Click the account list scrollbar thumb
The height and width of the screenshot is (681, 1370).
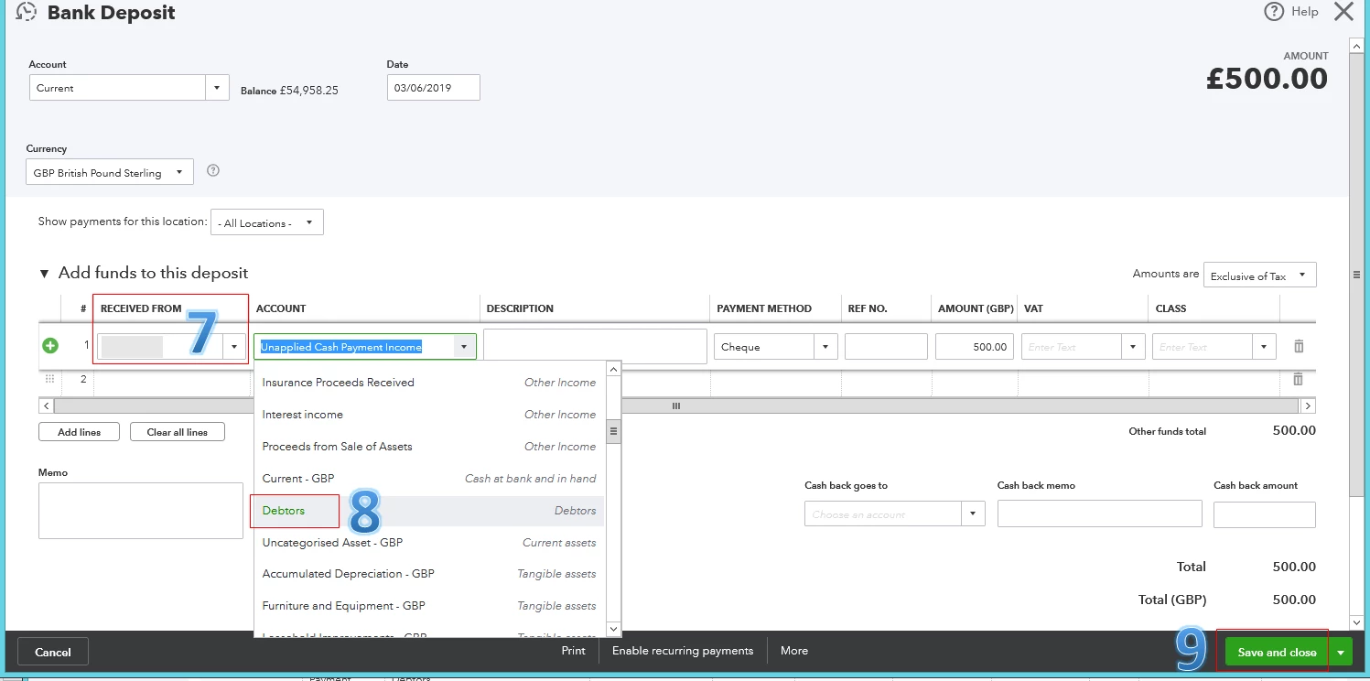click(x=613, y=430)
